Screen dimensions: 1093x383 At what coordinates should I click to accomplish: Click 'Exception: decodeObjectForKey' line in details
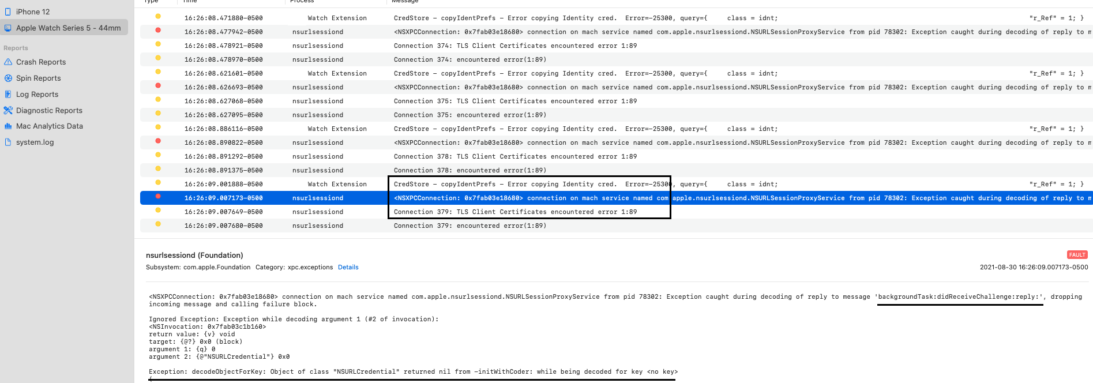click(414, 371)
